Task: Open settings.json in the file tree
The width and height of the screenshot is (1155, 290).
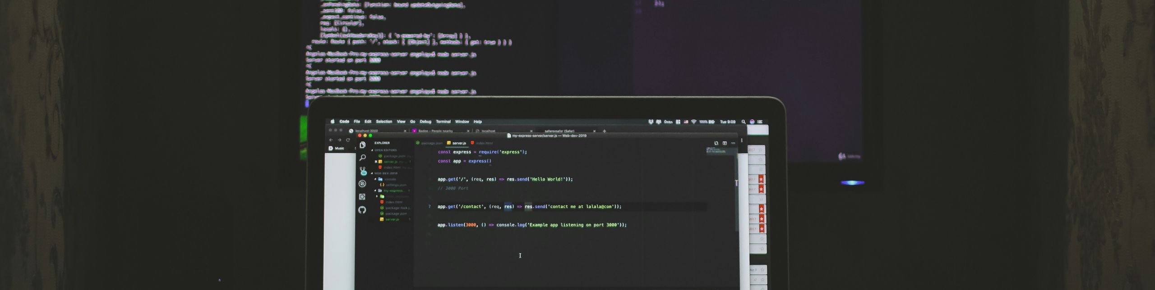Action: point(393,185)
